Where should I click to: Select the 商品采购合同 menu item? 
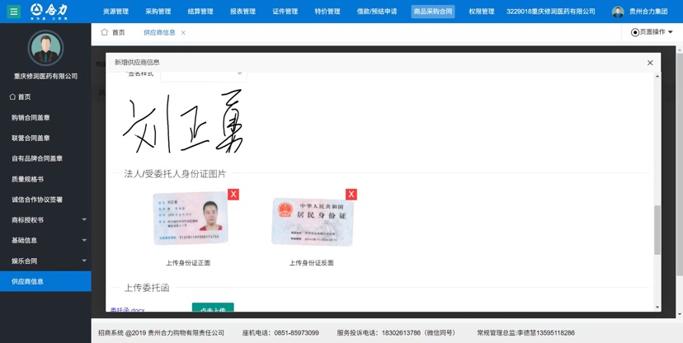(x=433, y=12)
